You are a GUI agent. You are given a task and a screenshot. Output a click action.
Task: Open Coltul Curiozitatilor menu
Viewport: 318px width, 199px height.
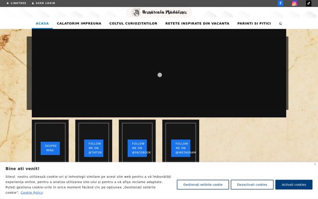click(x=133, y=23)
